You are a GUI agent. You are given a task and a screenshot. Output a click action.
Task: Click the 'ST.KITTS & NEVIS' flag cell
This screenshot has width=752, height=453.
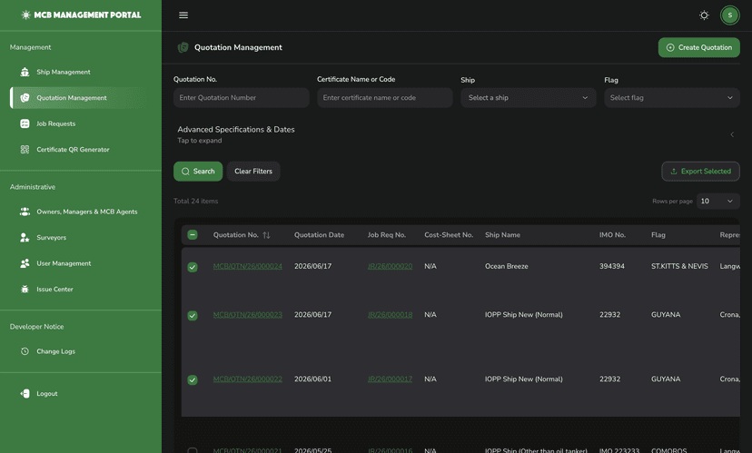tap(679, 266)
